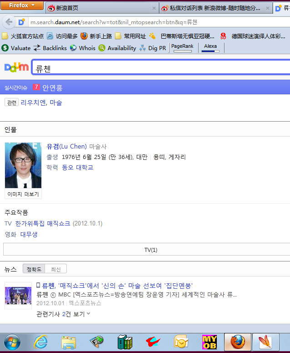Select the 최신 news sort option

(x=56, y=269)
